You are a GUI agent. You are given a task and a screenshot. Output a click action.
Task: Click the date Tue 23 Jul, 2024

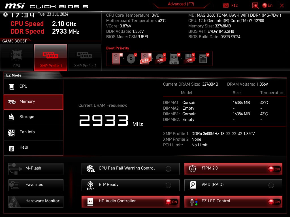53,14
